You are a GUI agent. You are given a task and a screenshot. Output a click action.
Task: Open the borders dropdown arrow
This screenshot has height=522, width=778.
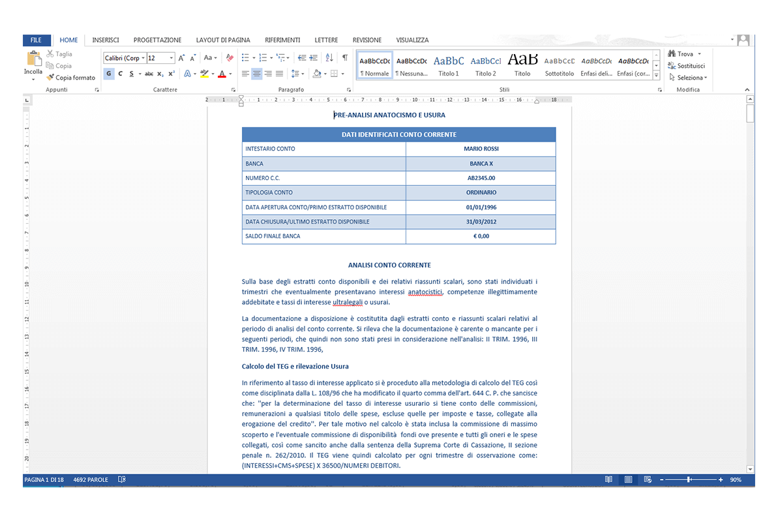343,74
